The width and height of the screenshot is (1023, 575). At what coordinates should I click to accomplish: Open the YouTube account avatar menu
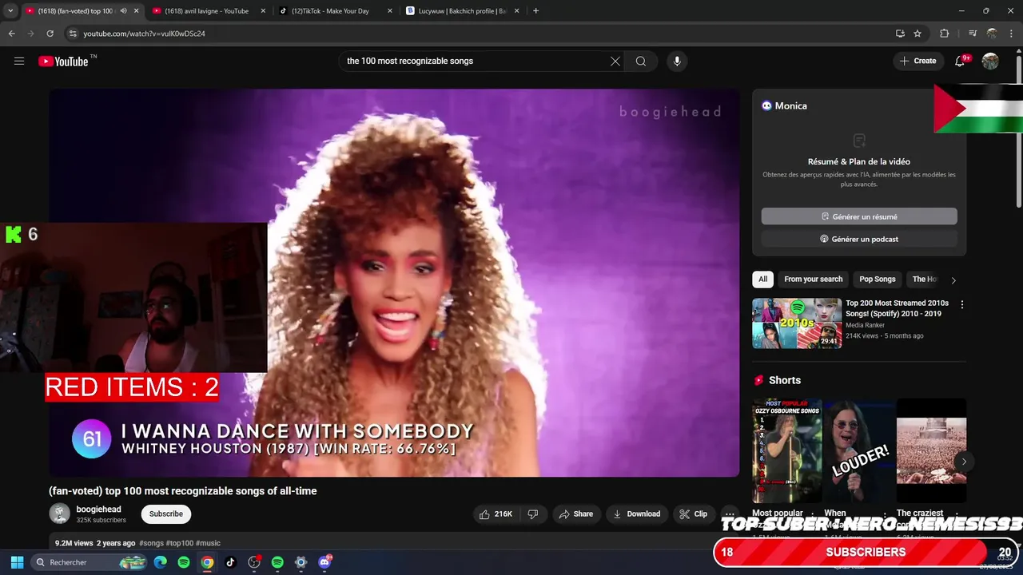[x=990, y=61]
